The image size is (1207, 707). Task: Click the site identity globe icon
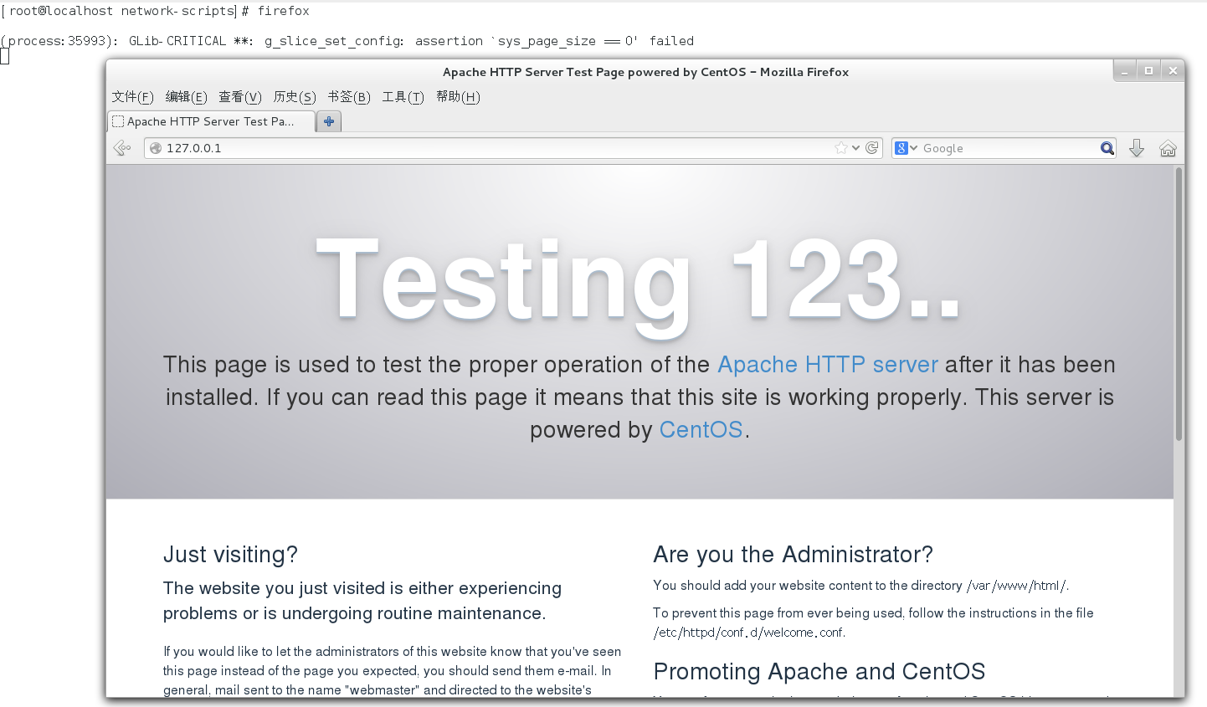156,148
